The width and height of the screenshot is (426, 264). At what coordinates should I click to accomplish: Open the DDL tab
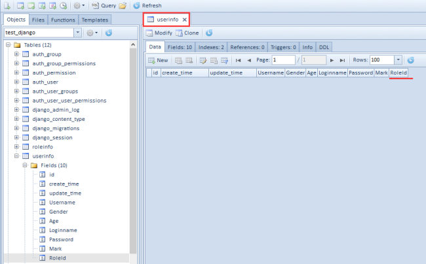tap(324, 47)
